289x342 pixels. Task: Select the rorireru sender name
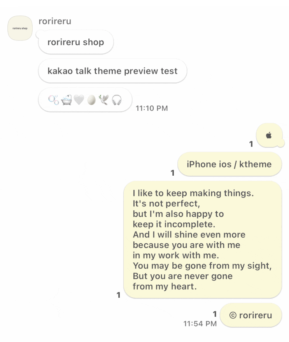point(55,21)
